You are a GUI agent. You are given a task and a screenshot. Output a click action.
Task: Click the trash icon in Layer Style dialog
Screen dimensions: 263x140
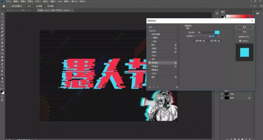[x=177, y=87]
